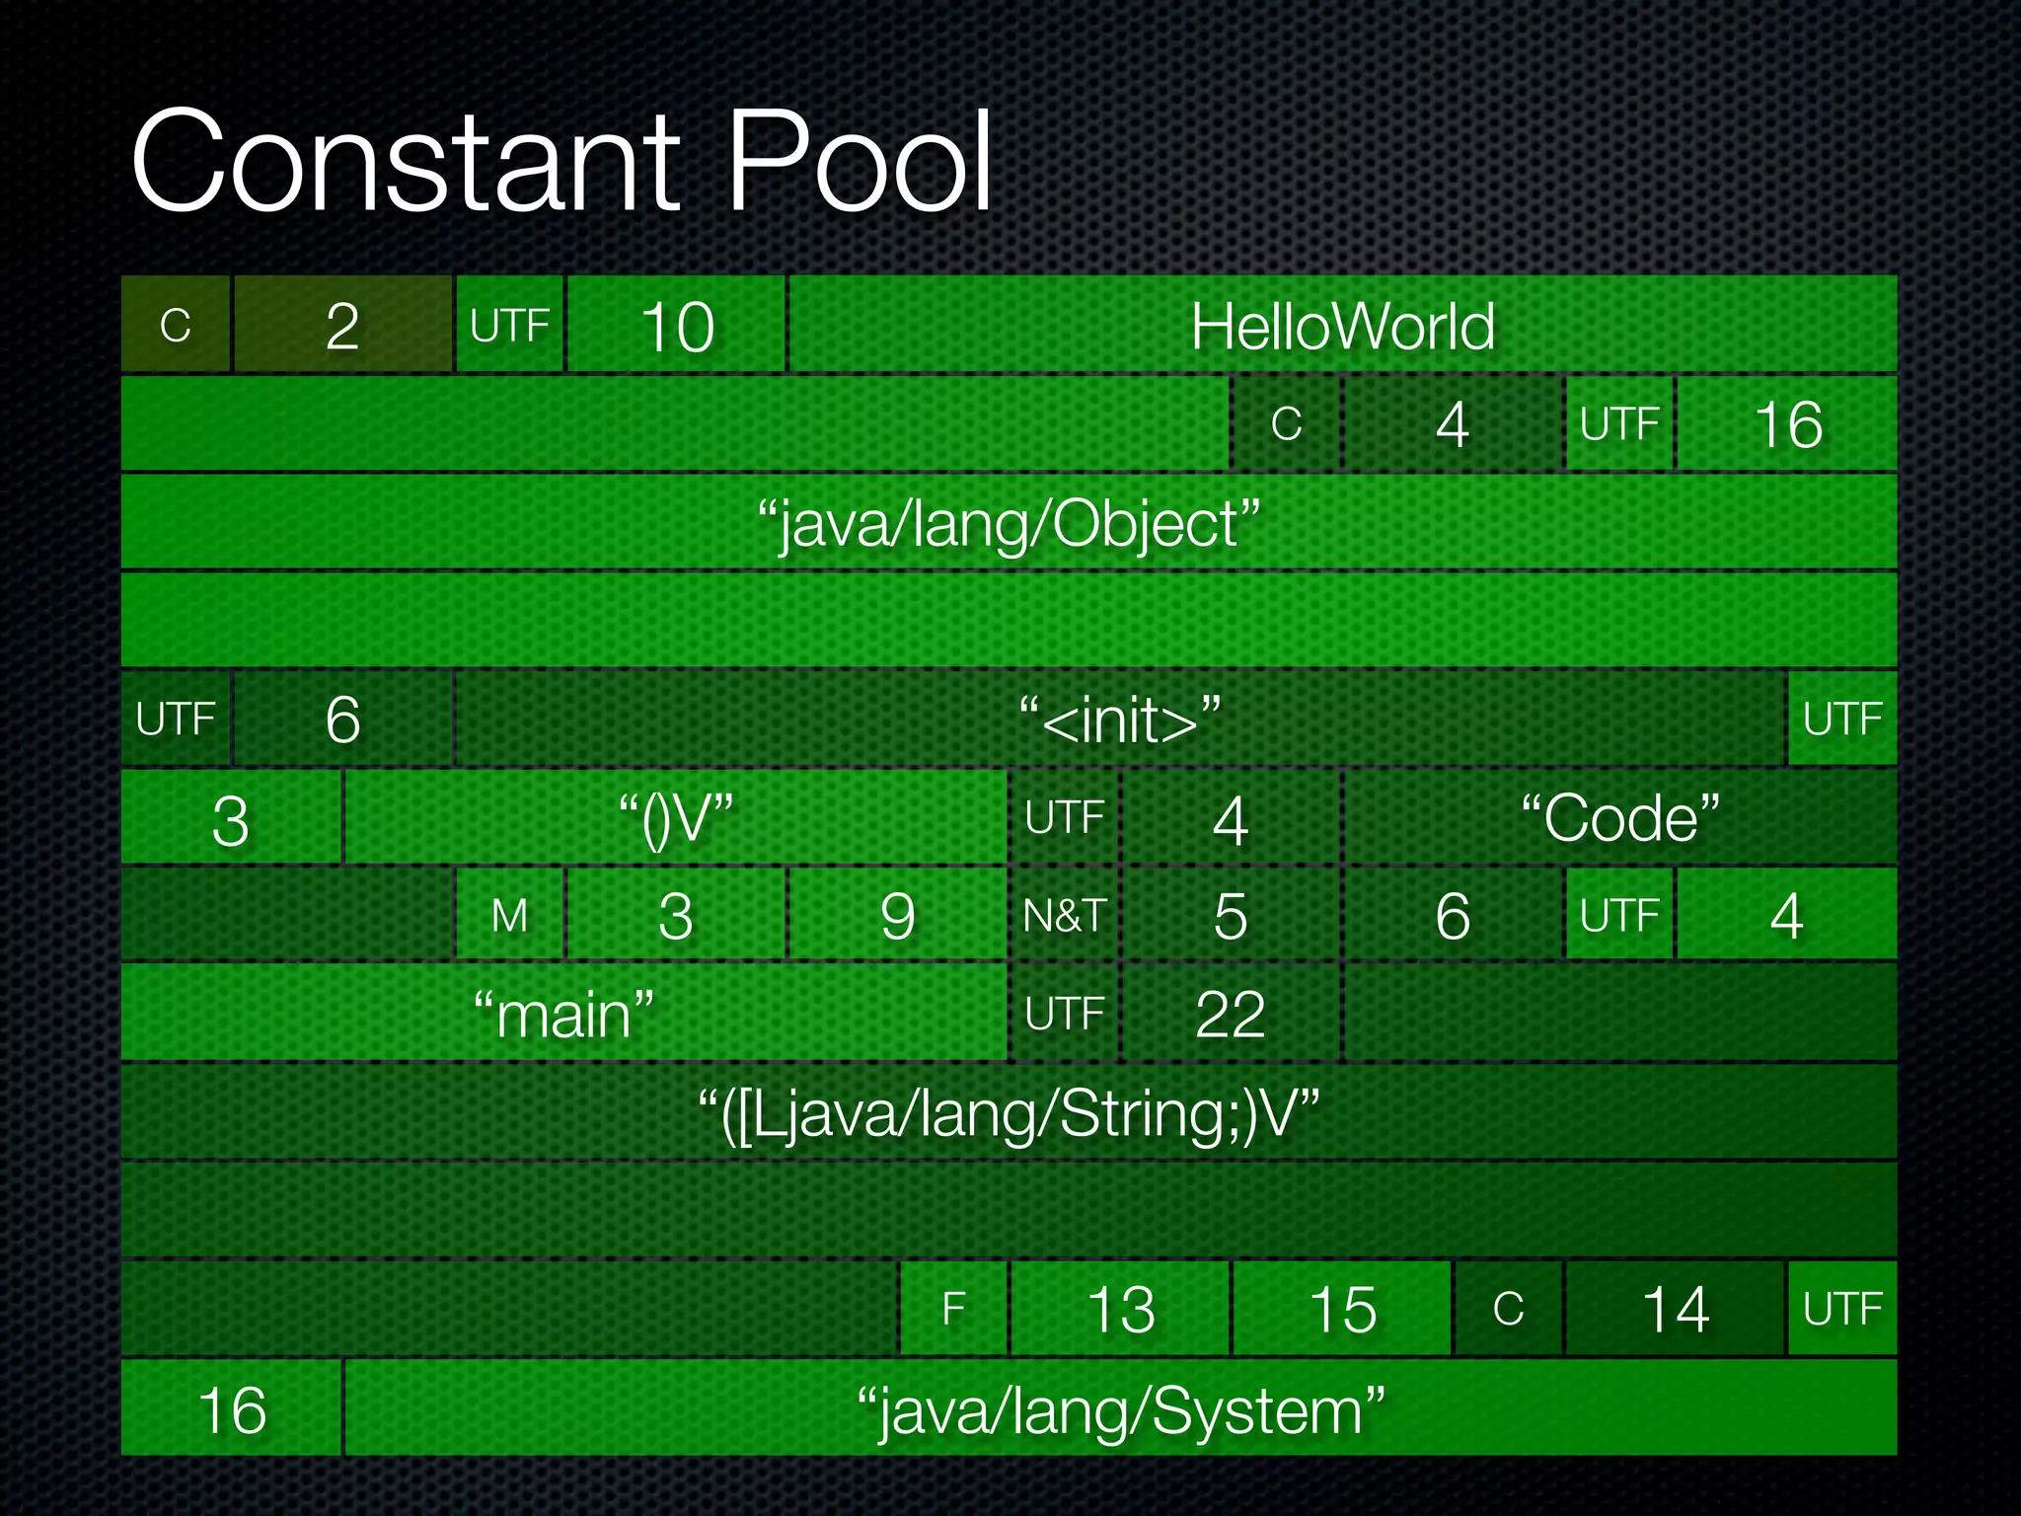Image resolution: width=2021 pixels, height=1516 pixels.
Task: Click the C tag preceding the 14 cell
Action: (1509, 1309)
